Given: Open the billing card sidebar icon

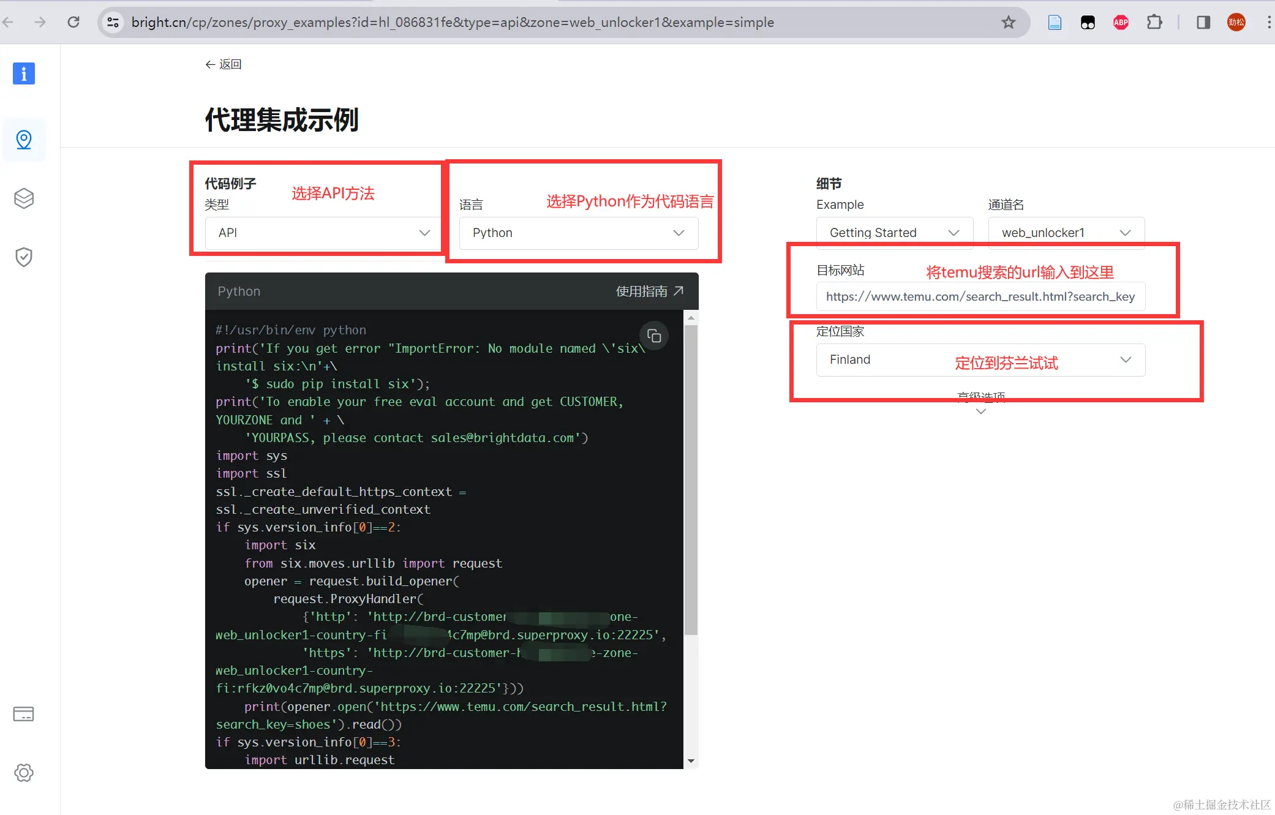Looking at the screenshot, I should point(24,714).
